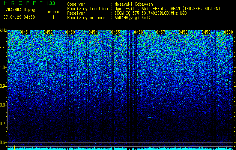Click the meteor echo near 0457
This screenshot has width=236, height=150.
(x=150, y=117)
